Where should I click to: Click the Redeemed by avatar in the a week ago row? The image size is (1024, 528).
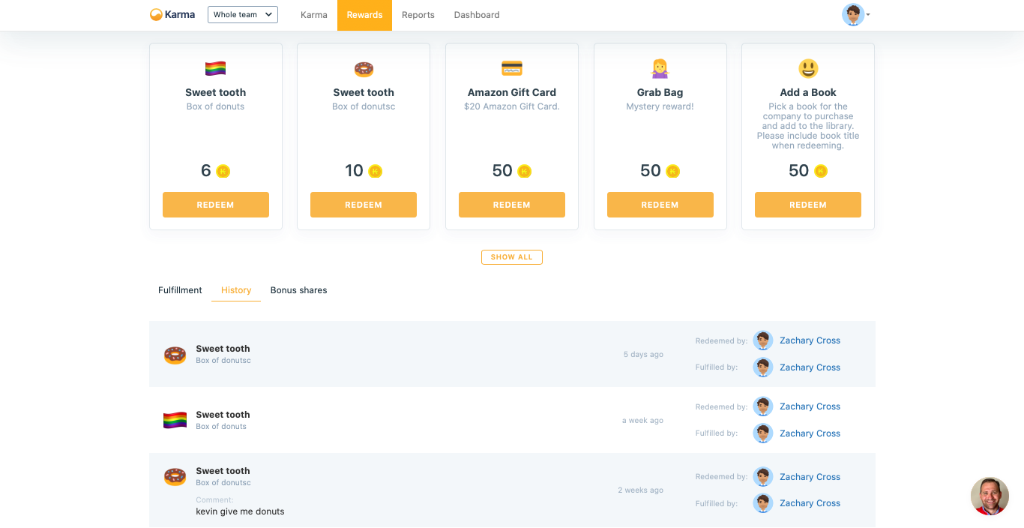tap(763, 406)
